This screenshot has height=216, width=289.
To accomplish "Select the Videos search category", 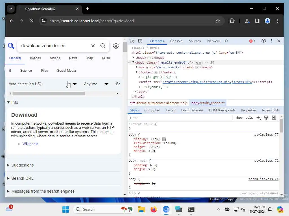I will tap(55, 58).
